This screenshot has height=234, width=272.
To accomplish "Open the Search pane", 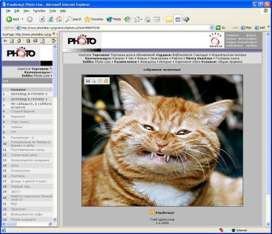I will click(x=73, y=19).
